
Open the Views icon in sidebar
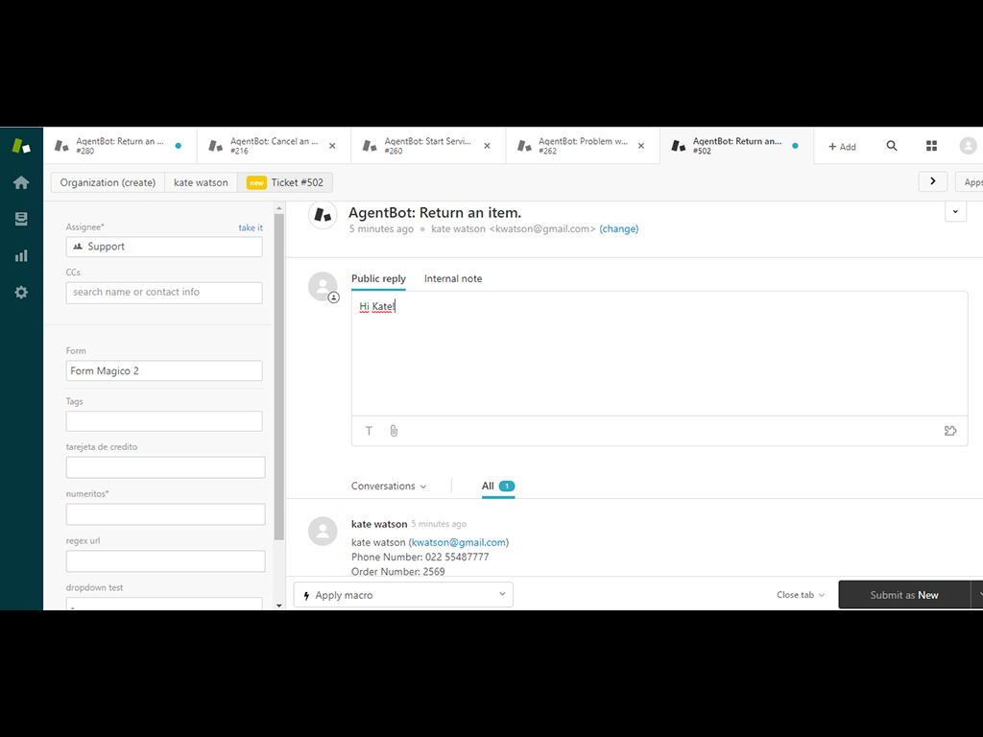21,219
